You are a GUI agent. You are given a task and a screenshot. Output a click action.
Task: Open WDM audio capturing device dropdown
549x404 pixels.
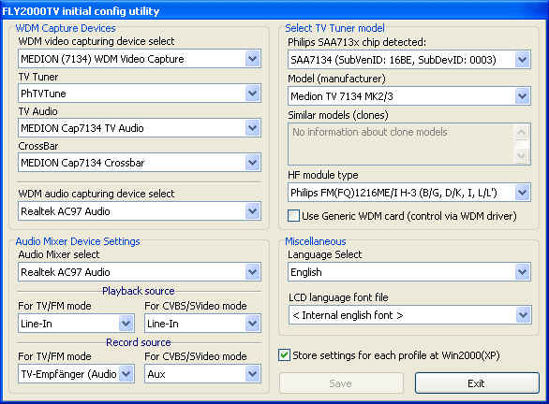click(x=252, y=211)
